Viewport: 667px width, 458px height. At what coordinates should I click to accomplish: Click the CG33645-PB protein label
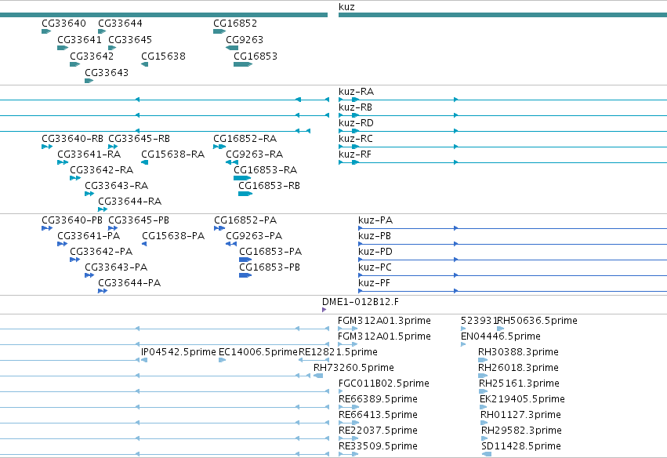[x=139, y=220]
